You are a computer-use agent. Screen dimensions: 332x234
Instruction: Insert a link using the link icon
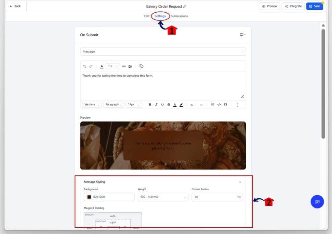pyautogui.click(x=124, y=66)
